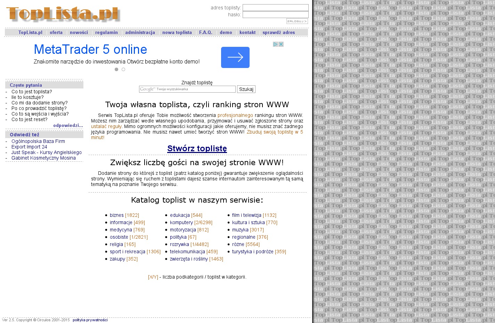Open 'polityka prywatności' footer link
Viewport: 495px width, 323px height.
pyautogui.click(x=90, y=320)
